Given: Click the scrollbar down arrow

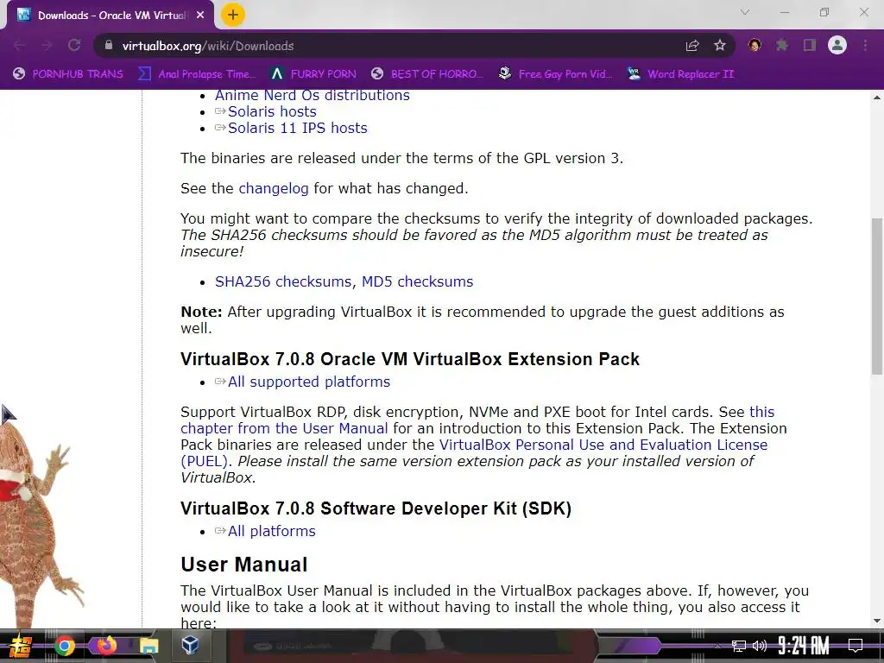Looking at the screenshot, I should point(877,621).
